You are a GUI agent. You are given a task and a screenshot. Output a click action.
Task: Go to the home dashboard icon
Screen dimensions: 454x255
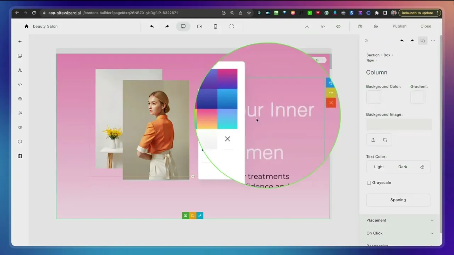(x=26, y=26)
